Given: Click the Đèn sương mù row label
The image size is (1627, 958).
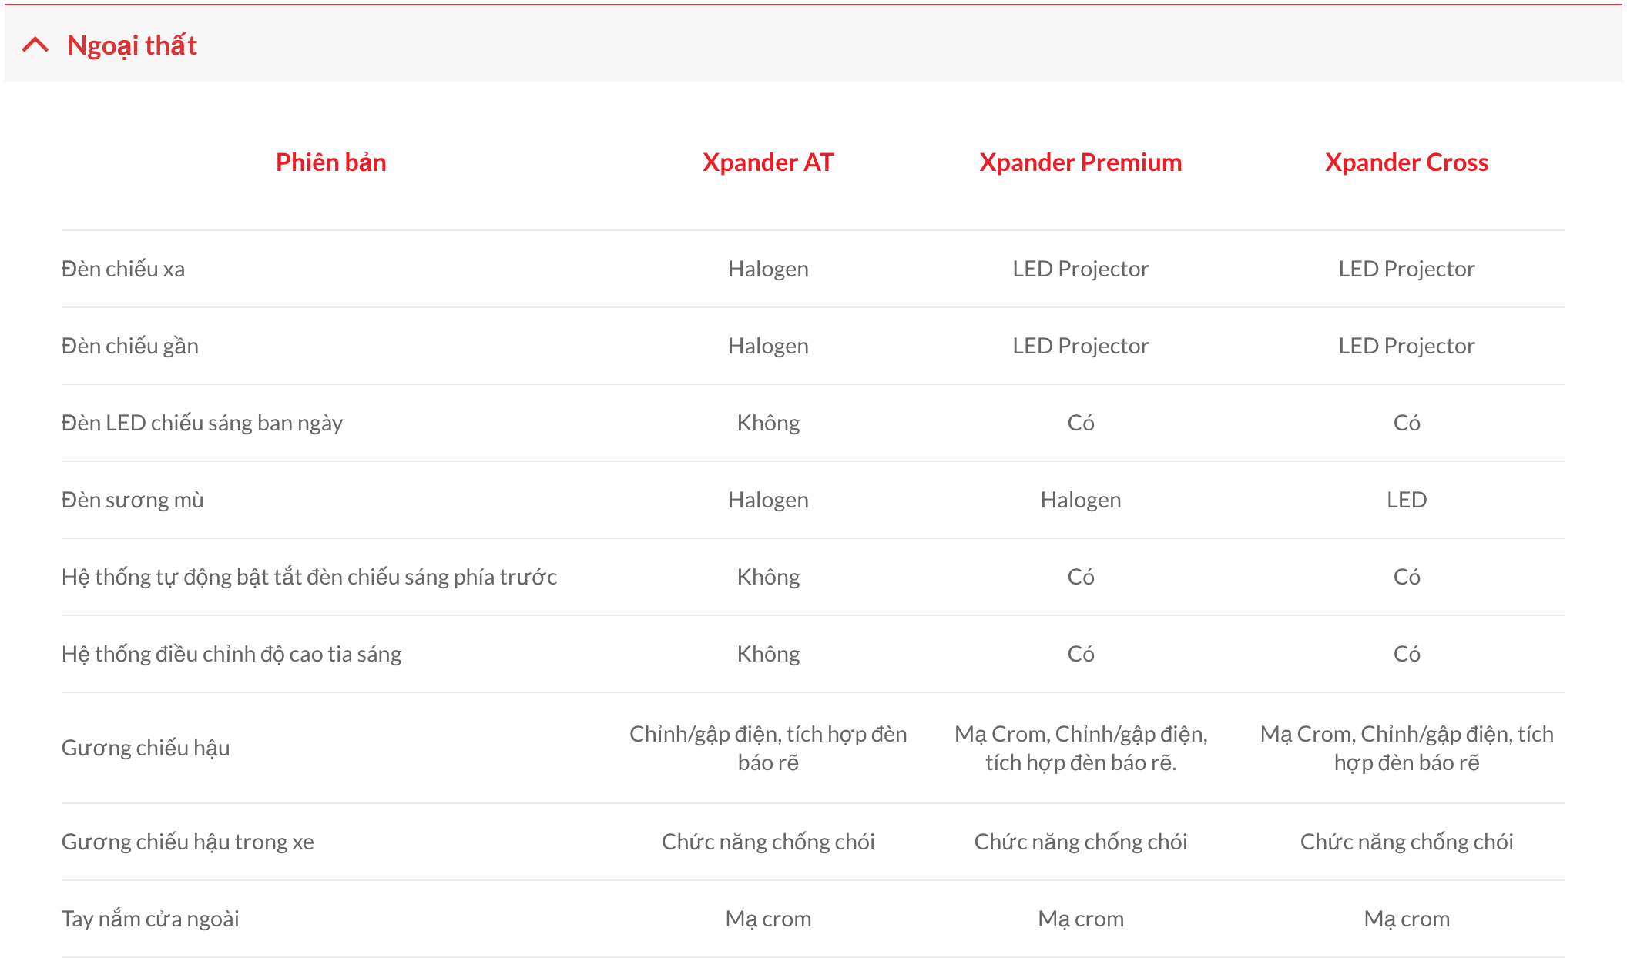Looking at the screenshot, I should click(x=133, y=500).
